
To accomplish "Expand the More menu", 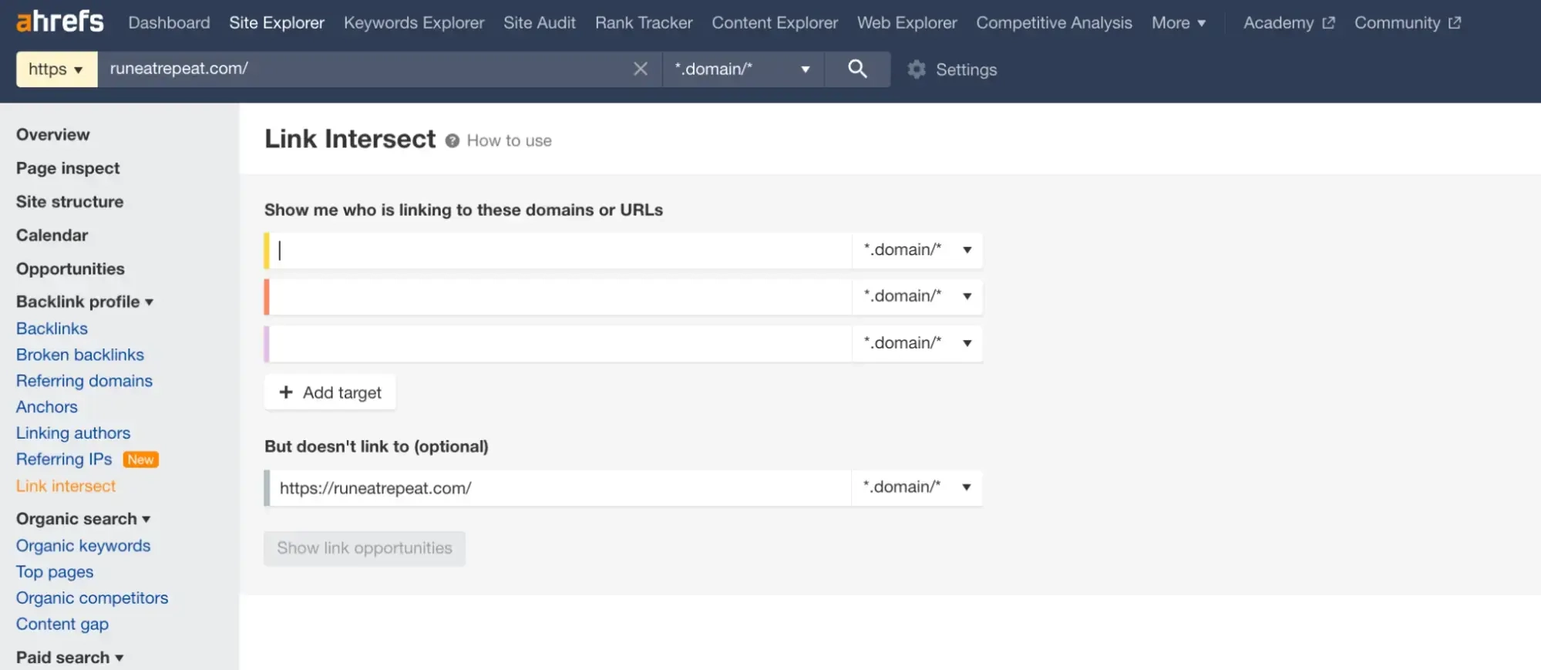I will click(x=1178, y=23).
